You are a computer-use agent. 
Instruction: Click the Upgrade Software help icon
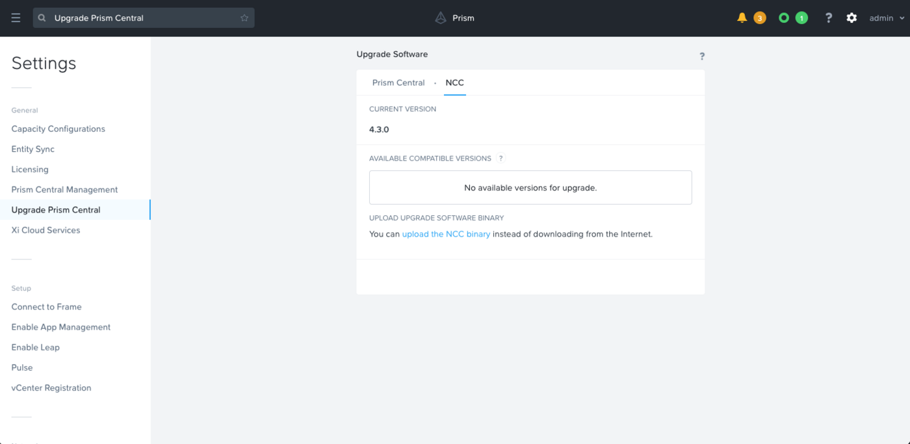point(701,57)
